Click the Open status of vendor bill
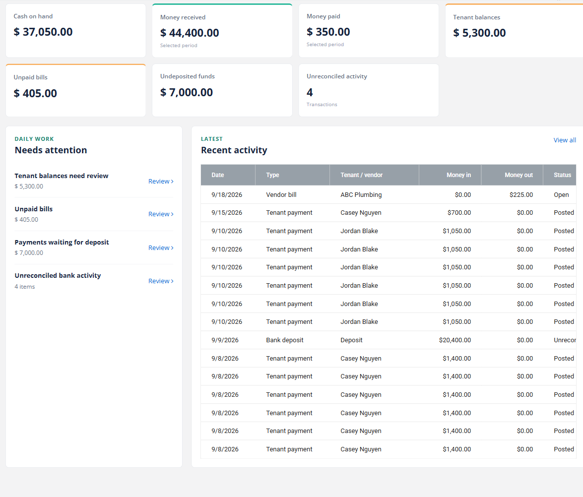Screen dimensions: 583x497 tap(561, 195)
